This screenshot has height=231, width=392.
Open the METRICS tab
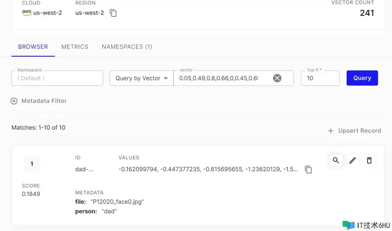pyautogui.click(x=75, y=47)
